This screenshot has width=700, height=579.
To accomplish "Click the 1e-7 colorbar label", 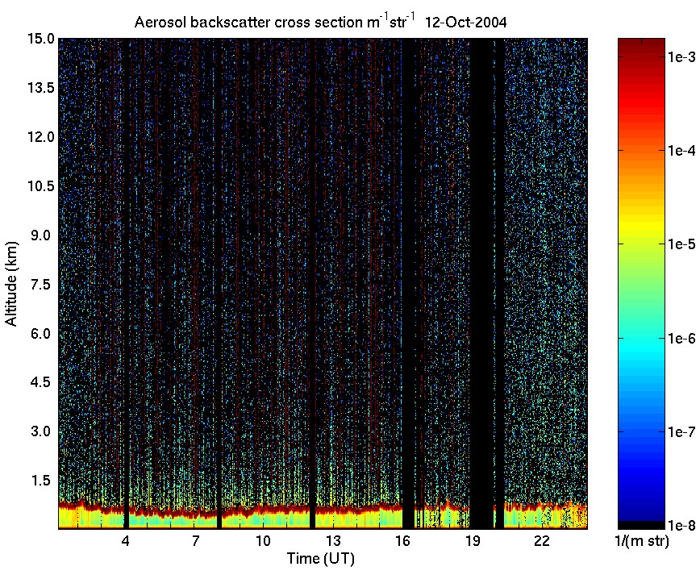I will pyautogui.click(x=681, y=431).
